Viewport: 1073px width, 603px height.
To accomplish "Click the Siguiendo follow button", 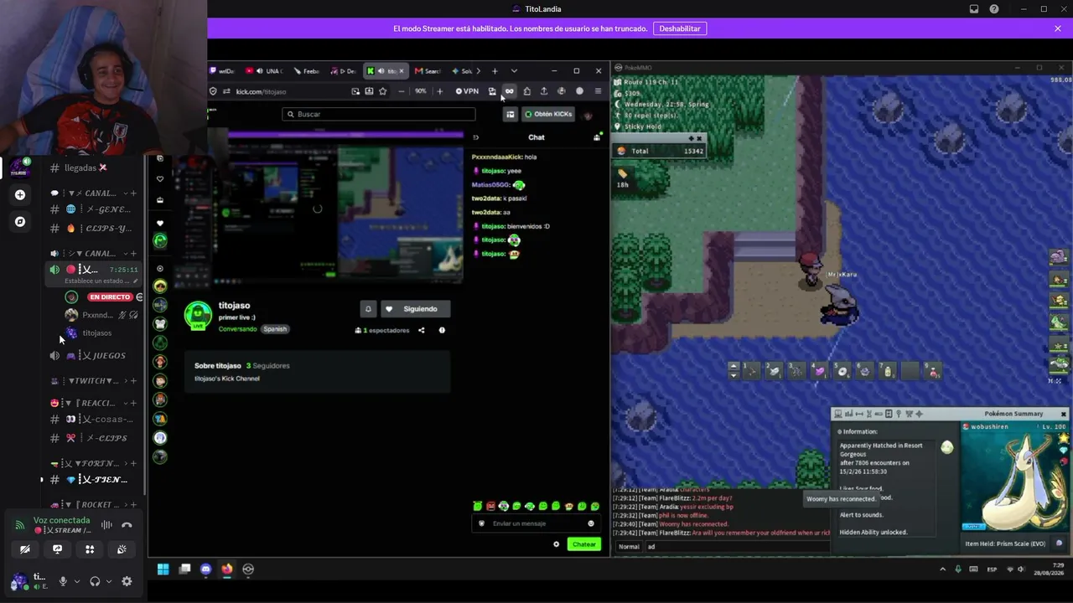I will [415, 309].
